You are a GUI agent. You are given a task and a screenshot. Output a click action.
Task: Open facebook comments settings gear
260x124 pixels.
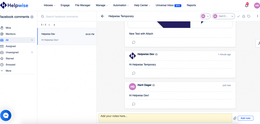pos(32,17)
